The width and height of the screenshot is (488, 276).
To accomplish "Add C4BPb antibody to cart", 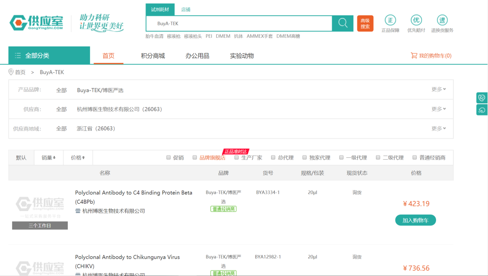I will (x=416, y=220).
